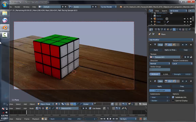Open the No Sync playback dropdown
Viewport: 196px width, 122px height.
point(128,119)
